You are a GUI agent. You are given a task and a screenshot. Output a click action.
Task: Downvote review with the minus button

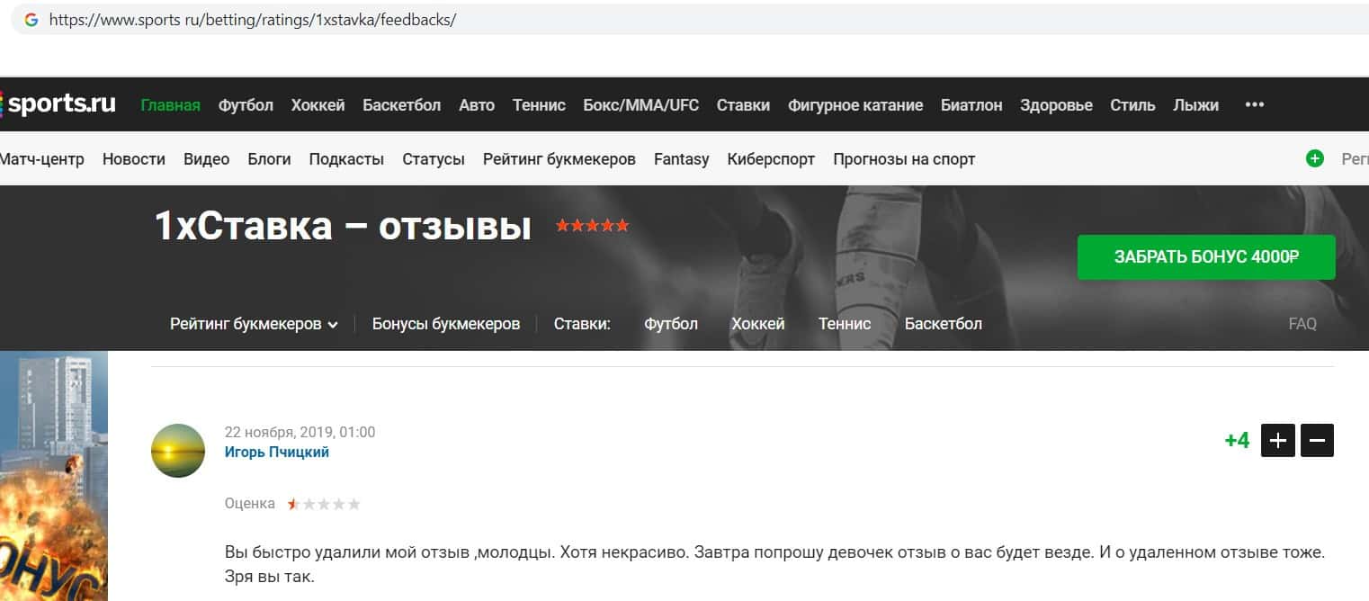(x=1318, y=441)
